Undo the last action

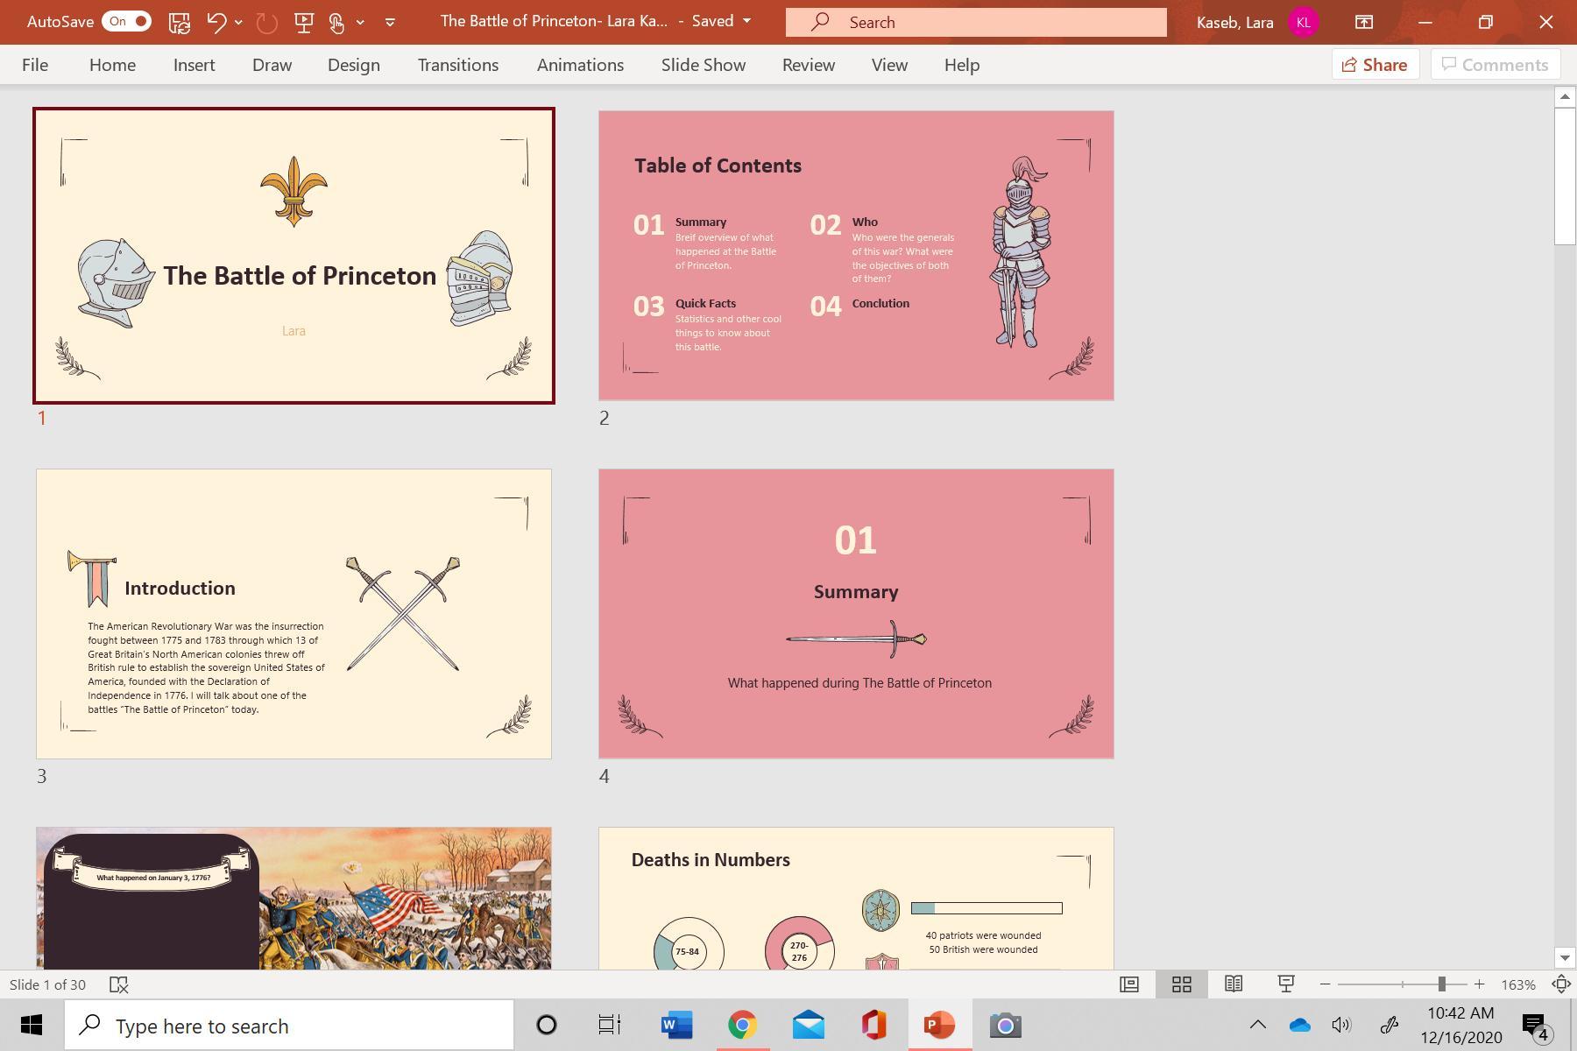coord(216,22)
